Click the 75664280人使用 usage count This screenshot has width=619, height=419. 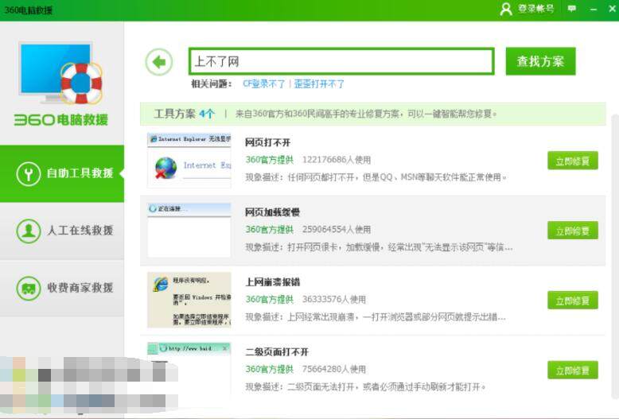(x=334, y=369)
